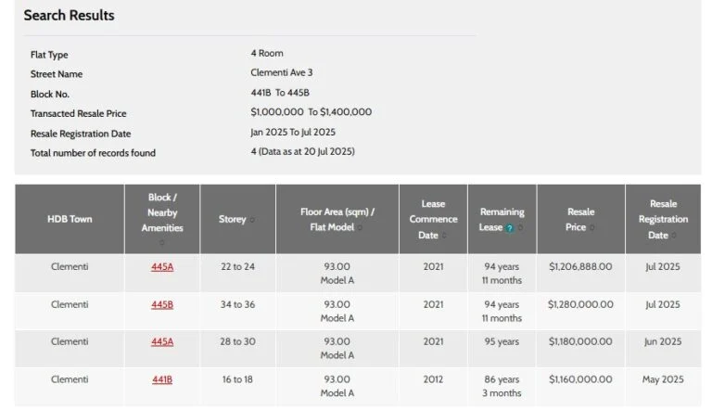Click sort arrows next to Lease Commence Date
Viewport: 712px width, 410px height.
point(445,236)
